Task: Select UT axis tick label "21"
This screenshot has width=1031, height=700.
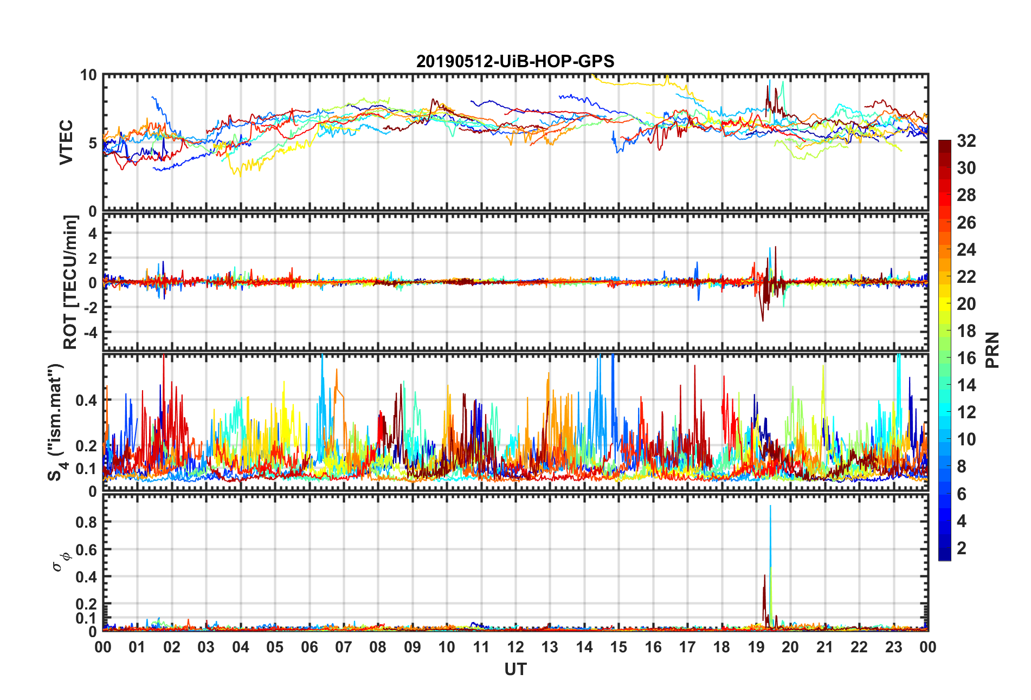Action: (x=824, y=647)
